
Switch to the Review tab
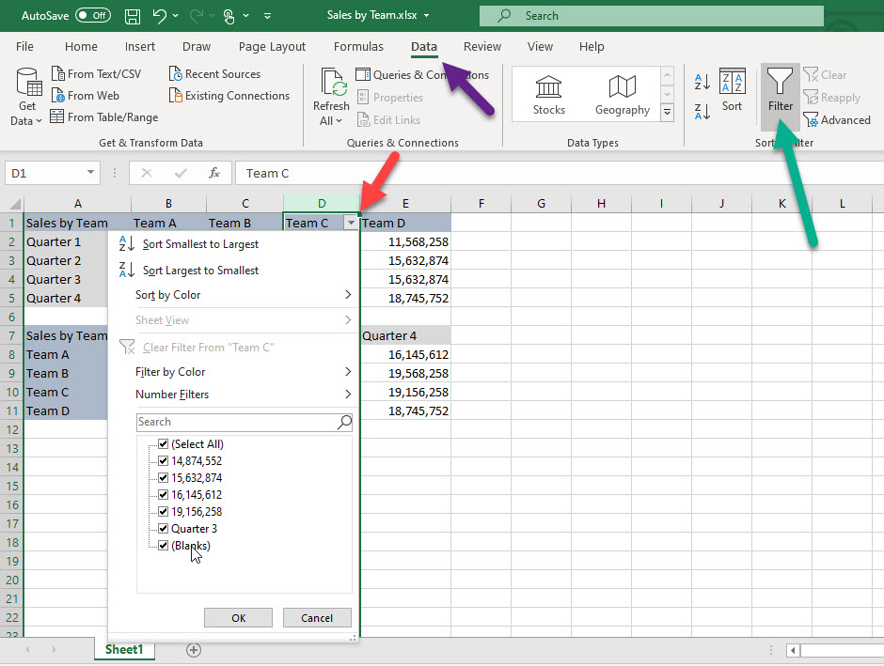(482, 46)
